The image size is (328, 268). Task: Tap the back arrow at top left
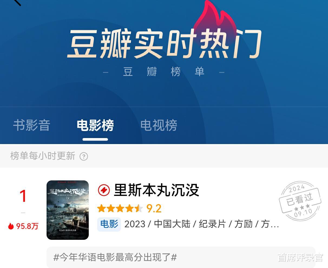[x=17, y=2]
